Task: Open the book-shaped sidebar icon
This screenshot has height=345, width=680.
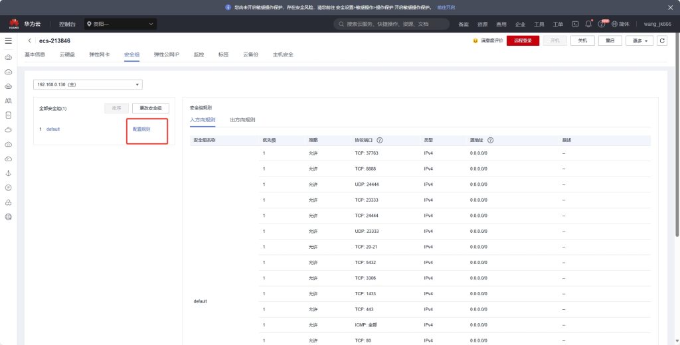Action: 8,101
